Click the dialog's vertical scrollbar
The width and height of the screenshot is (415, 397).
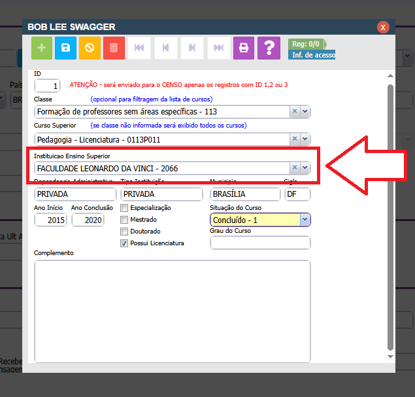pos(391,216)
